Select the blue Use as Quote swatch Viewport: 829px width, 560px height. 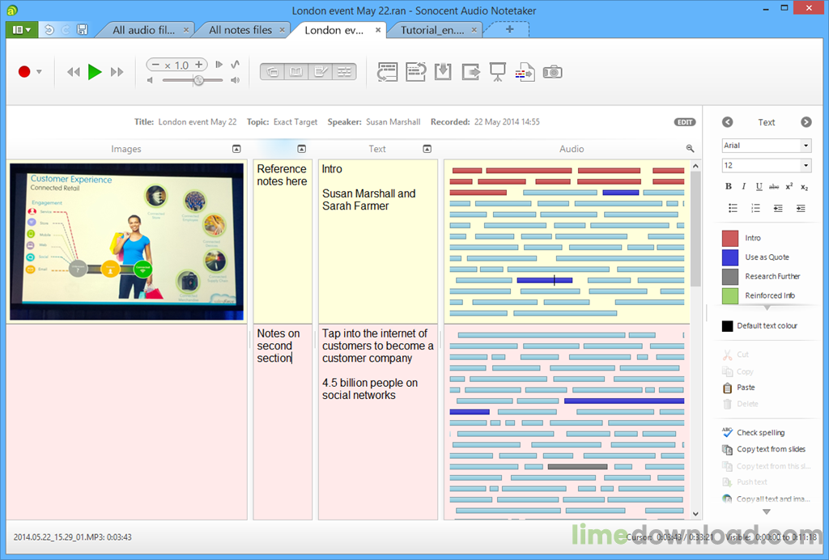[730, 257]
